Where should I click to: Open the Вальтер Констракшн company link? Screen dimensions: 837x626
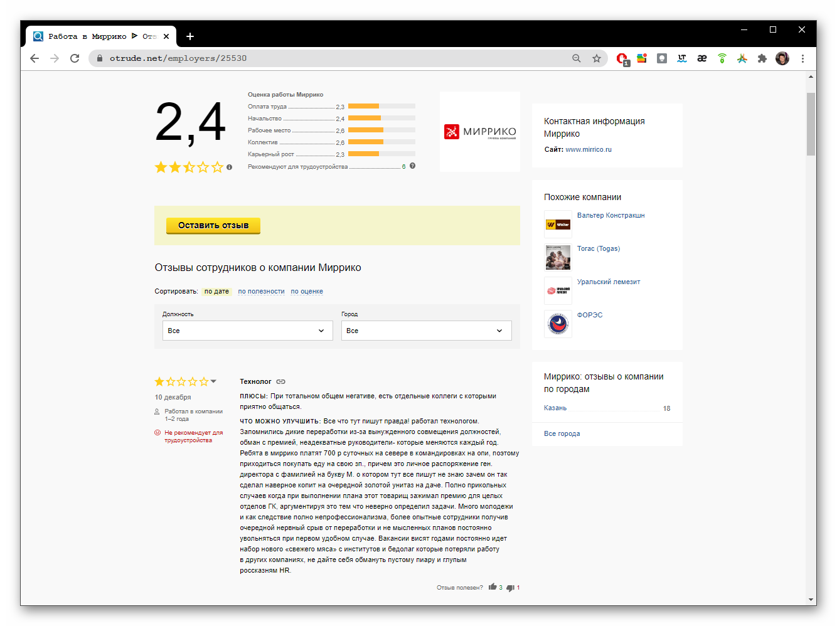pos(610,215)
